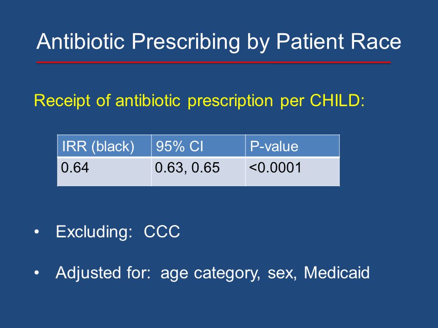Select the 95% CI header cell
Screen dimensions: 438x328
198,146
